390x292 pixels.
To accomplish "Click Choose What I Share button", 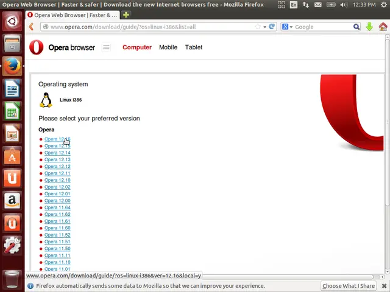I will pyautogui.click(x=349, y=286).
